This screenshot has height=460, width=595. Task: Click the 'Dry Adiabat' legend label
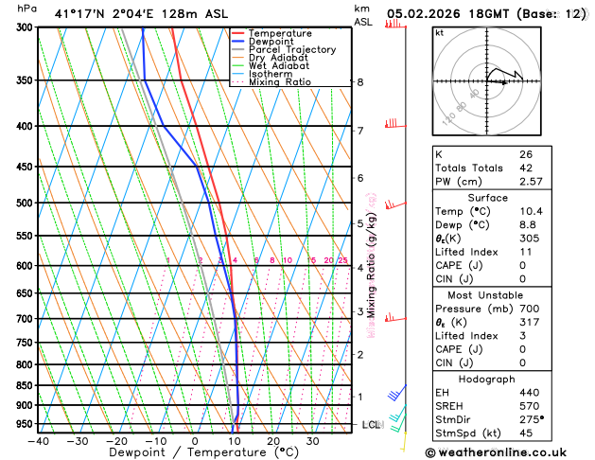pyautogui.click(x=278, y=58)
